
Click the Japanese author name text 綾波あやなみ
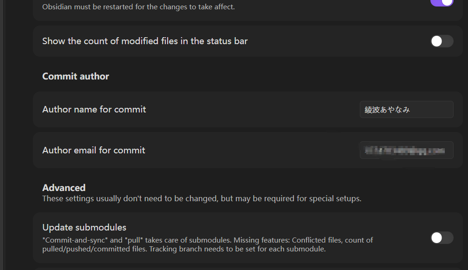coord(387,110)
